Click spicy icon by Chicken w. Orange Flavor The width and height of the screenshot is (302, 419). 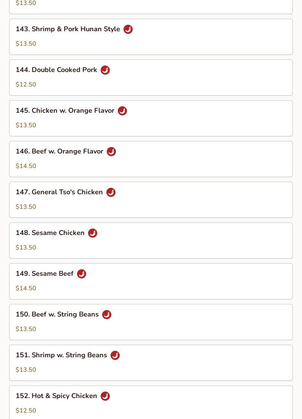[x=122, y=110]
